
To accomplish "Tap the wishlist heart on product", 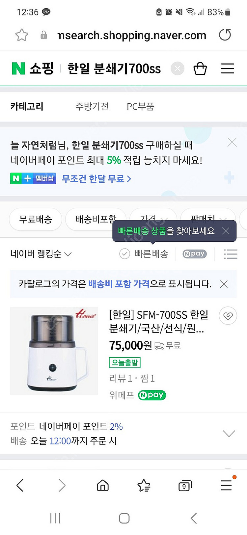I will click(x=228, y=316).
